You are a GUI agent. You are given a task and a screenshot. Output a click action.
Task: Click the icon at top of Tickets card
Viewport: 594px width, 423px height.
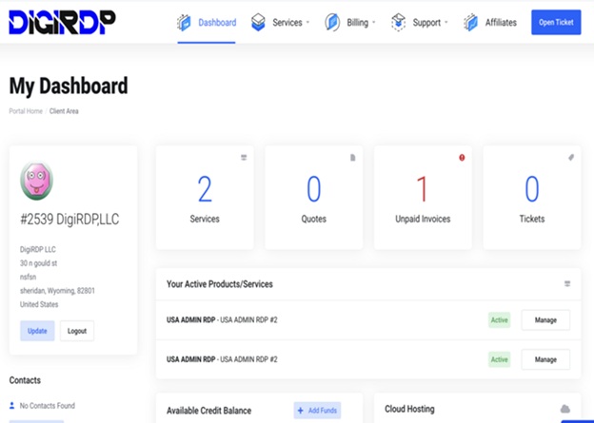(571, 158)
